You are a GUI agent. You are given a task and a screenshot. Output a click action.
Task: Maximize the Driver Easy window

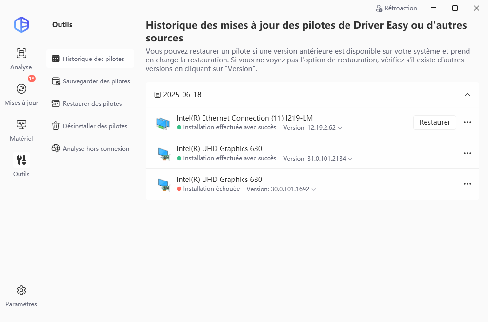(455, 8)
